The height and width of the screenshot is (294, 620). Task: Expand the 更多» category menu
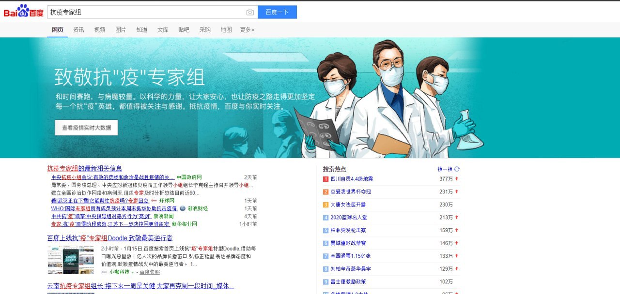pyautogui.click(x=247, y=30)
